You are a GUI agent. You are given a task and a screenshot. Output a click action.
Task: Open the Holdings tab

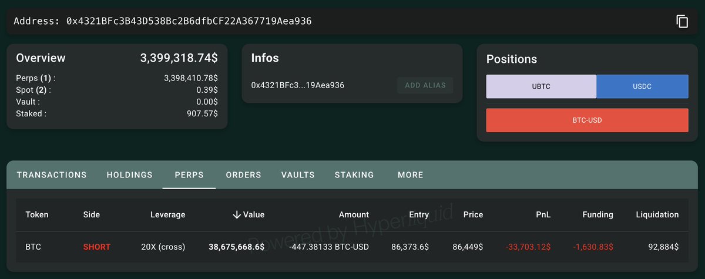(129, 175)
